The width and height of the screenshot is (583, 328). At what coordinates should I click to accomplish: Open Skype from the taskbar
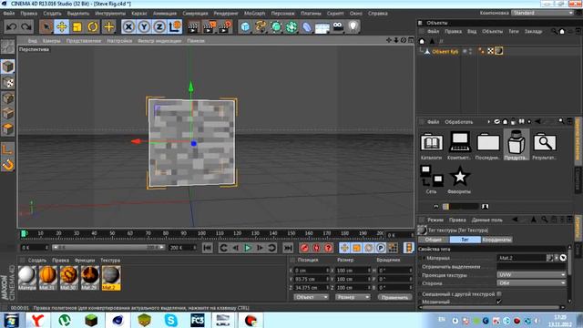pos(170,320)
